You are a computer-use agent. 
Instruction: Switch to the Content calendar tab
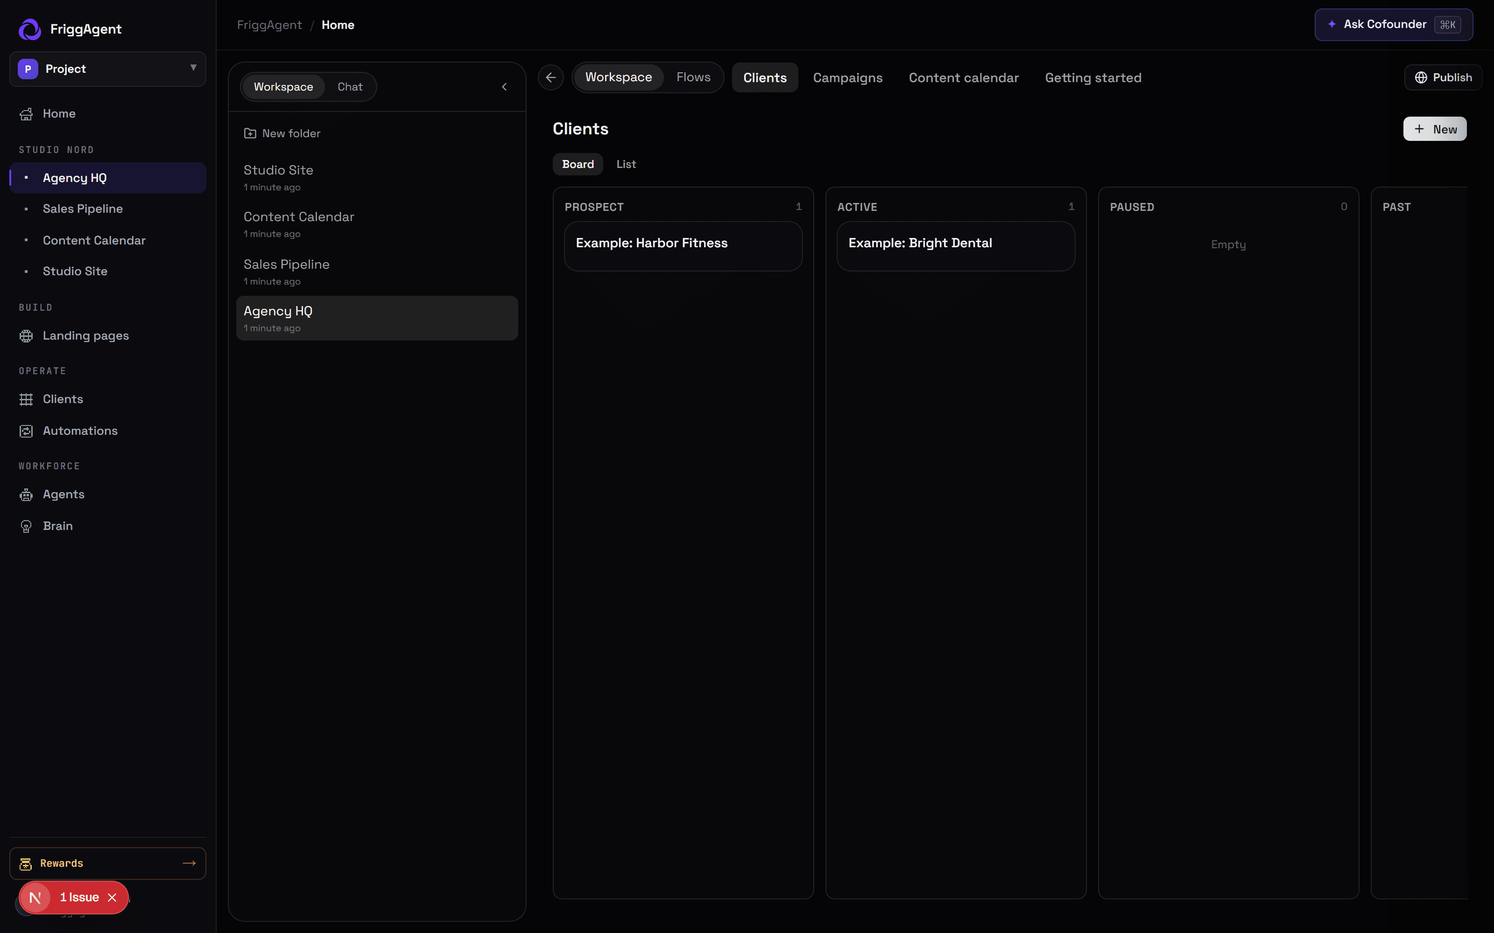pos(964,78)
